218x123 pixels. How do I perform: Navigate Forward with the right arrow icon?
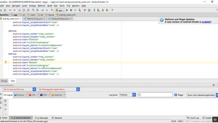point(47,10)
